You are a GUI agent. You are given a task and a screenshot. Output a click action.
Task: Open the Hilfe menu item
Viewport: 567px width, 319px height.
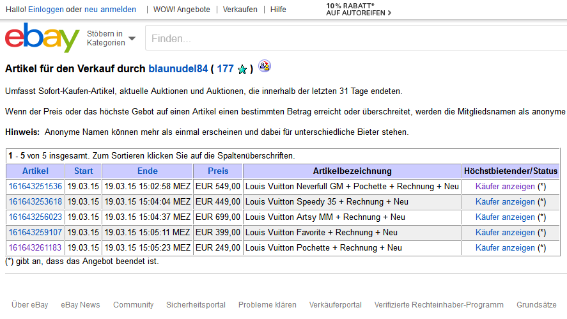(278, 10)
